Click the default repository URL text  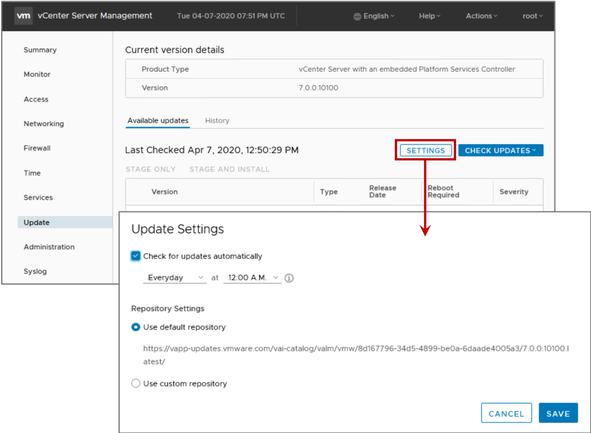pos(356,355)
